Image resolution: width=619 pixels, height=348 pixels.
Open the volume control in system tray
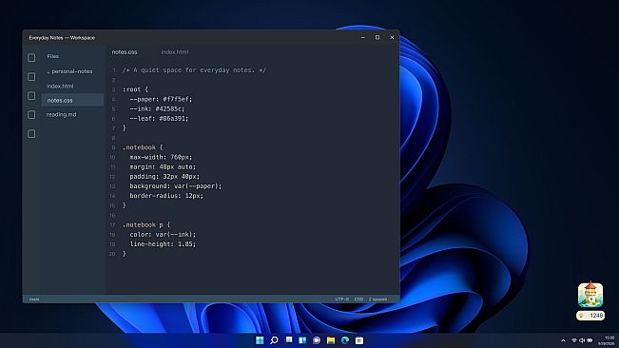click(x=582, y=340)
